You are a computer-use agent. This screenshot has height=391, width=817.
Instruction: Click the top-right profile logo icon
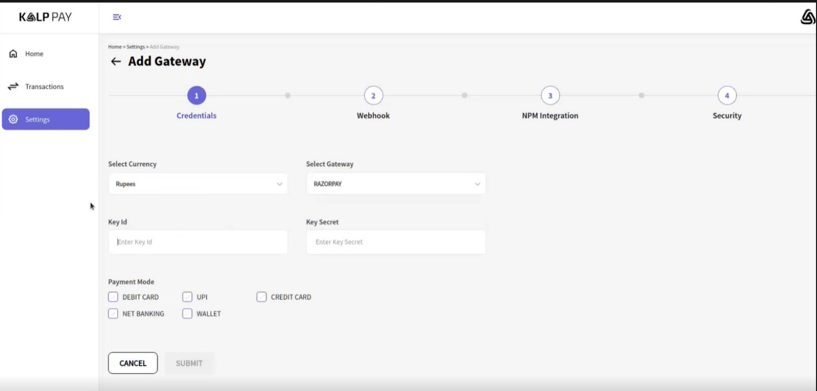[x=807, y=17]
